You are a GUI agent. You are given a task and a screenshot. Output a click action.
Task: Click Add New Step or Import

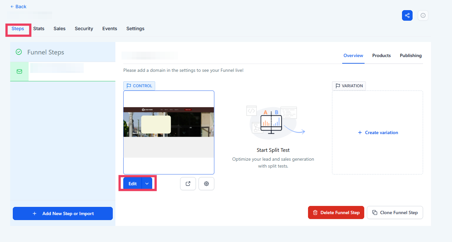point(63,213)
